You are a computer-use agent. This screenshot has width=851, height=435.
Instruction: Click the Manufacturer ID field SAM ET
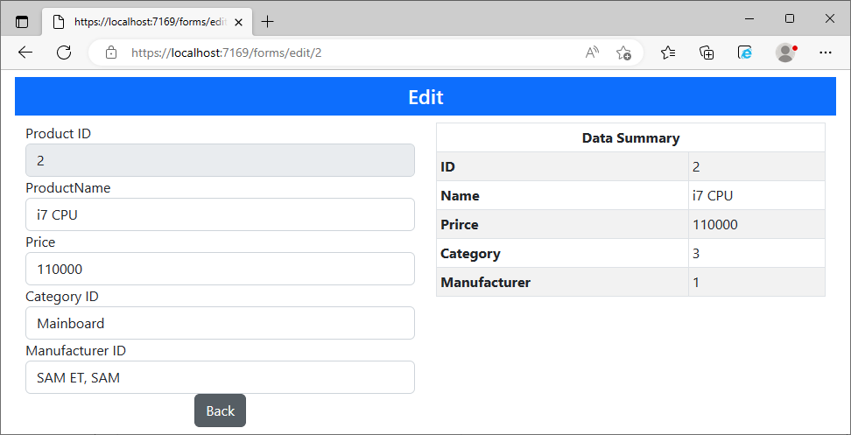point(221,377)
